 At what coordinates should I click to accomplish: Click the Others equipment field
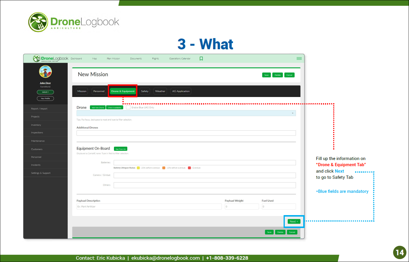pos(205,185)
